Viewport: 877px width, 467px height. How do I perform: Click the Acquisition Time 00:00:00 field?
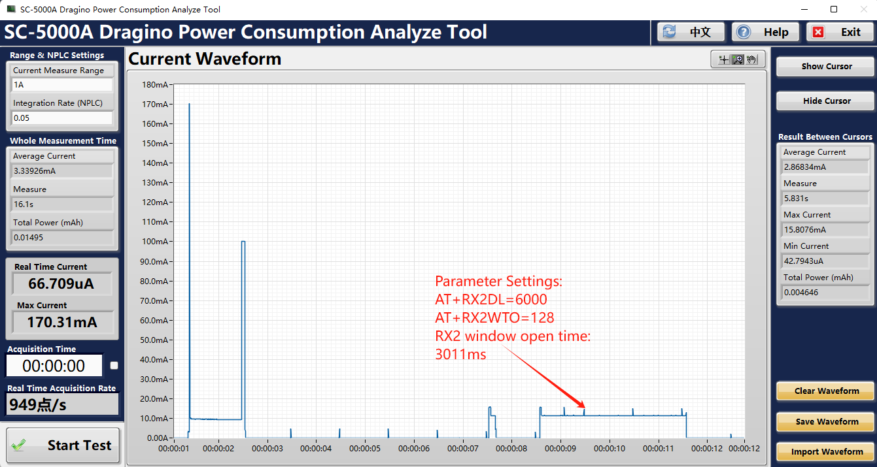(54, 366)
